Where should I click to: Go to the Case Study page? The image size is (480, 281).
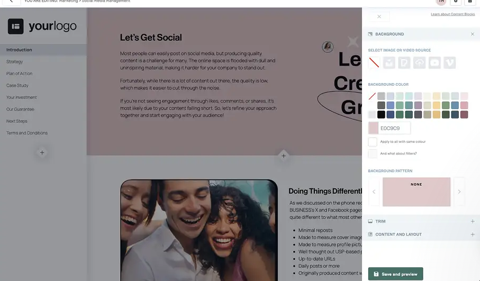tap(17, 85)
